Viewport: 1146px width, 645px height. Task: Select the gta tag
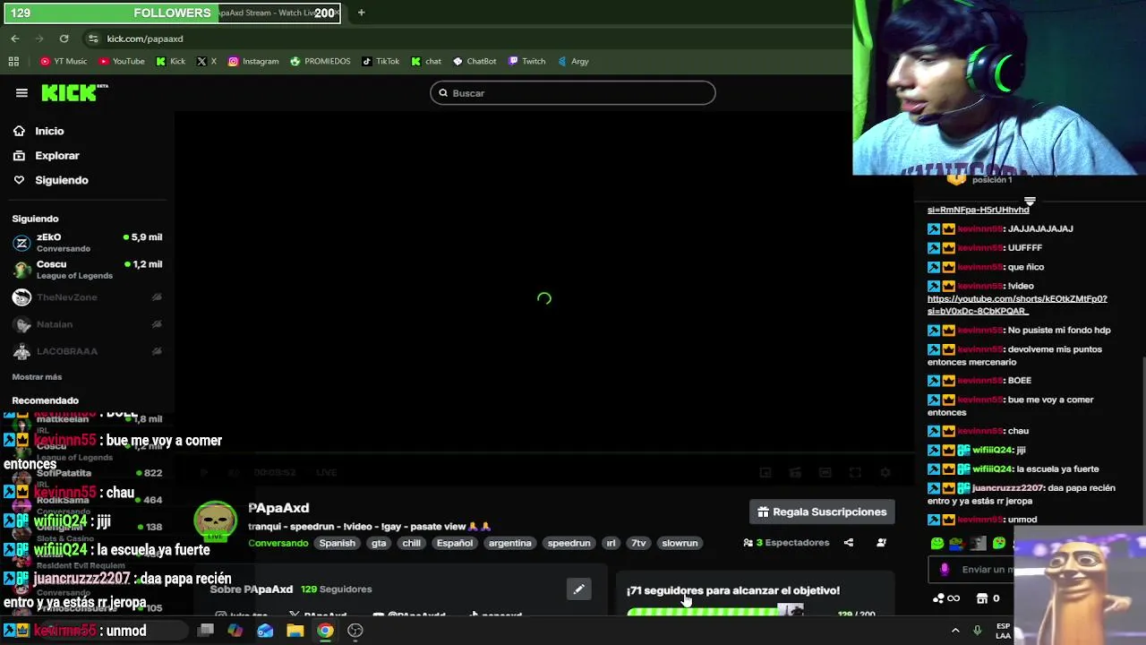(x=379, y=543)
